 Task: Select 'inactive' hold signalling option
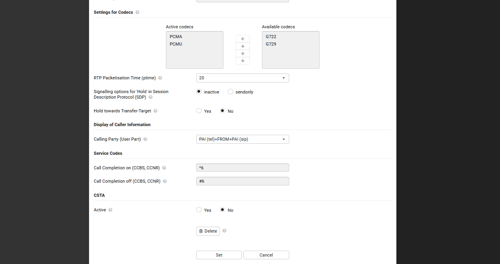coord(199,92)
